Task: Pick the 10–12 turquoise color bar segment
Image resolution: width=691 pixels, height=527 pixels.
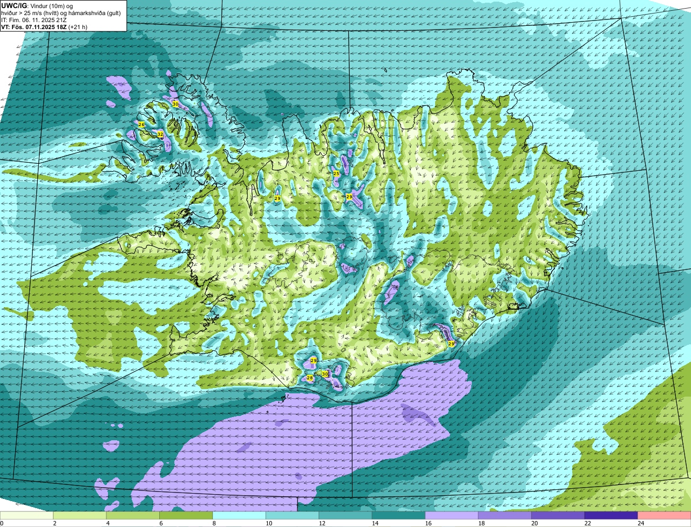Action: pyautogui.click(x=293, y=516)
